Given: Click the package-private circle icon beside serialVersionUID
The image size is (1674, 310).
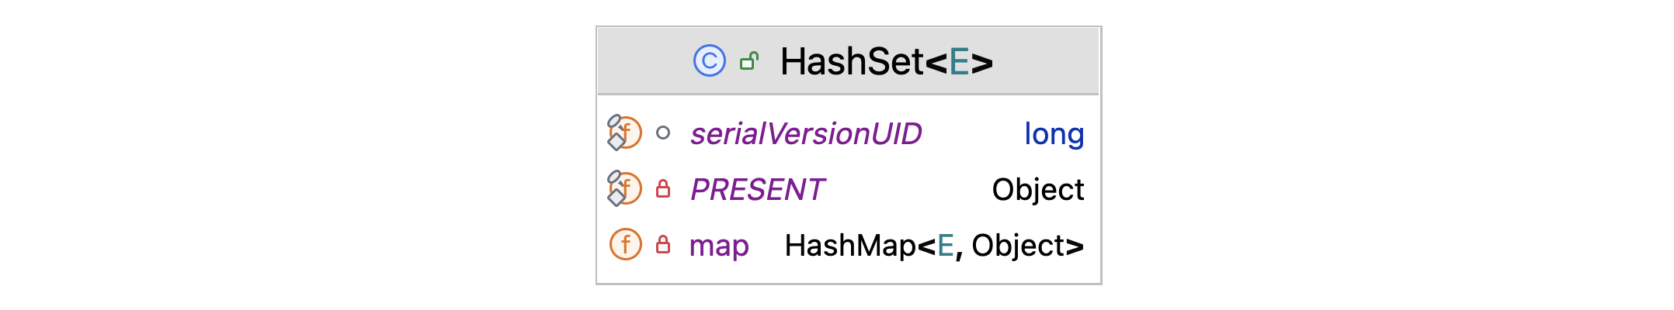Looking at the screenshot, I should pyautogui.click(x=662, y=133).
